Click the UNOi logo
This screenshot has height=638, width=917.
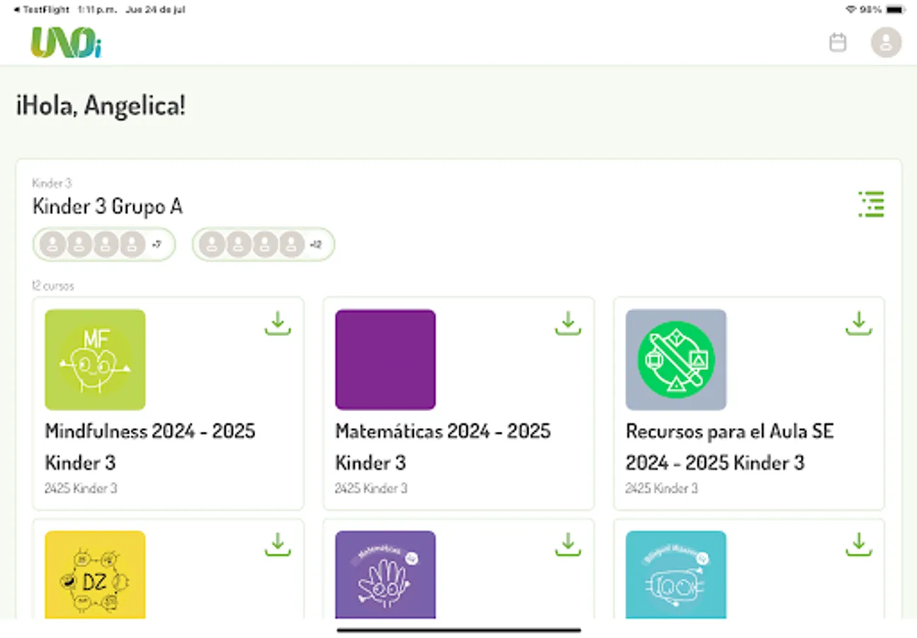tap(67, 42)
